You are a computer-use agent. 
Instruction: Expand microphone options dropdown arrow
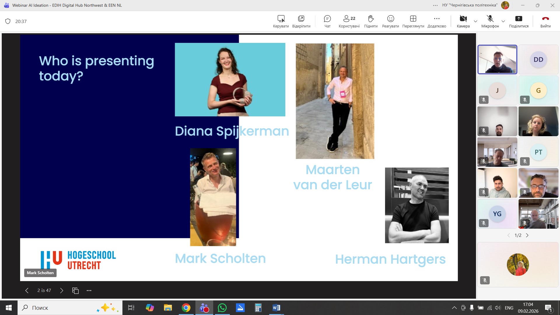(x=503, y=21)
